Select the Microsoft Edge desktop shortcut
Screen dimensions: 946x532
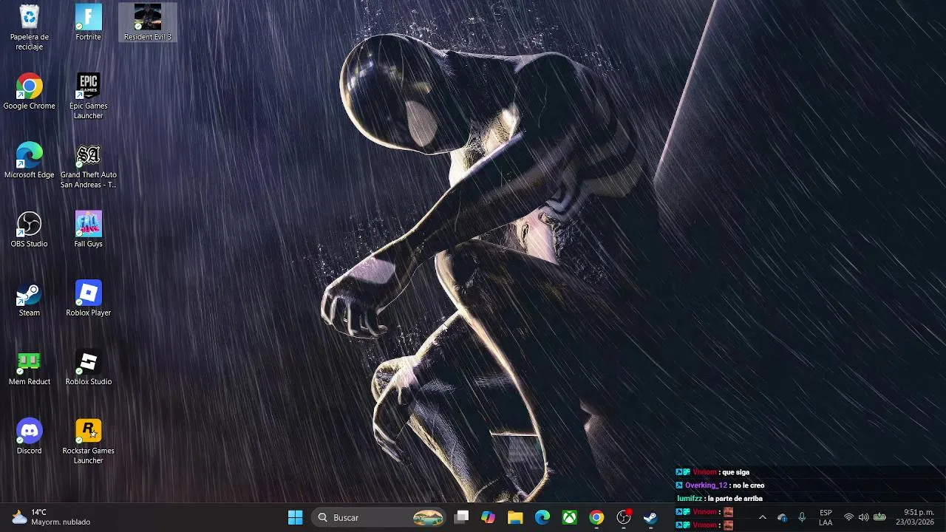coord(29,160)
